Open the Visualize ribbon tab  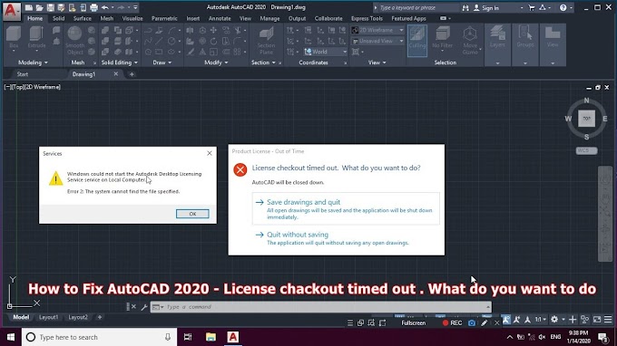coord(132,18)
